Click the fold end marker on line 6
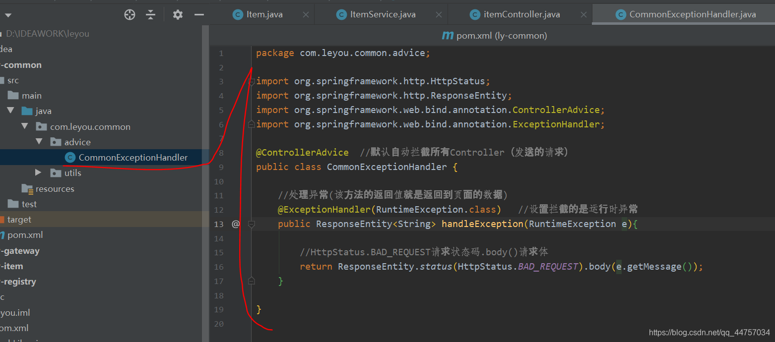The height and width of the screenshot is (342, 775). pyautogui.click(x=251, y=124)
